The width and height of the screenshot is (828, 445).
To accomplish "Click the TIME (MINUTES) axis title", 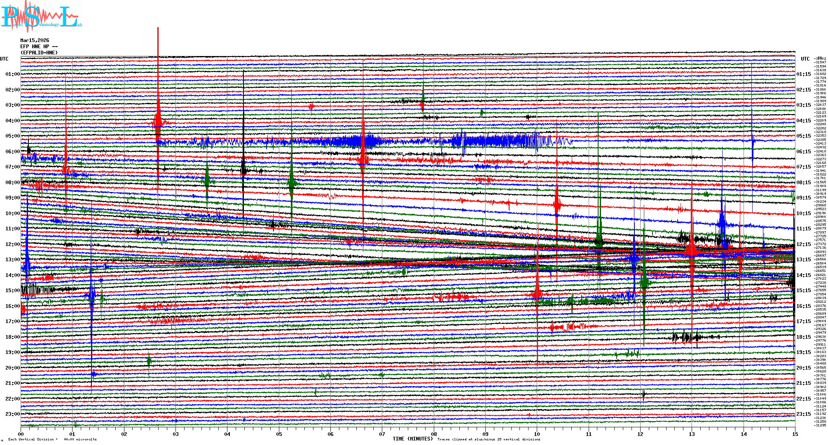I will pos(413,439).
